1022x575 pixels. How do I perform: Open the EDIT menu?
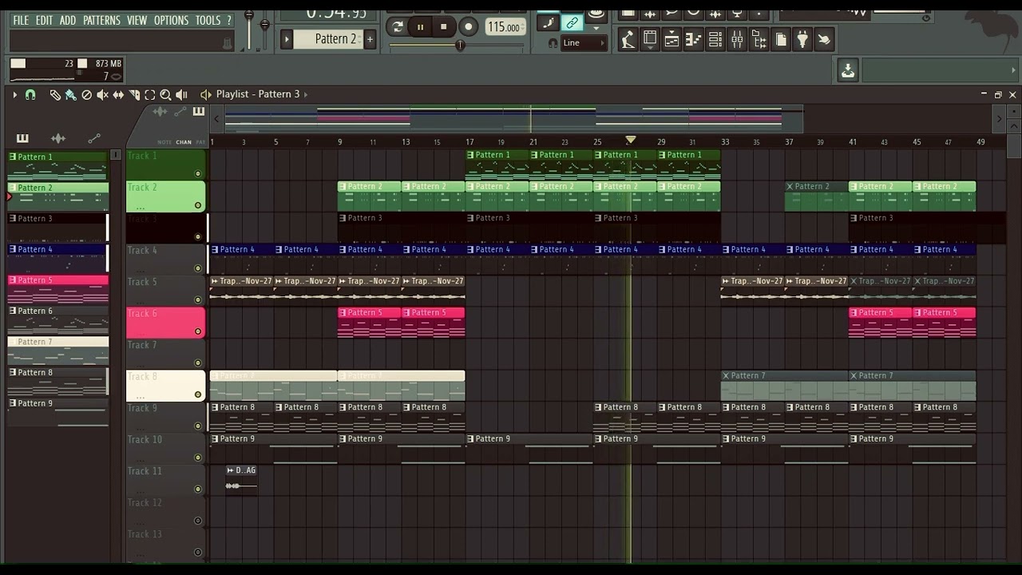pyautogui.click(x=45, y=20)
